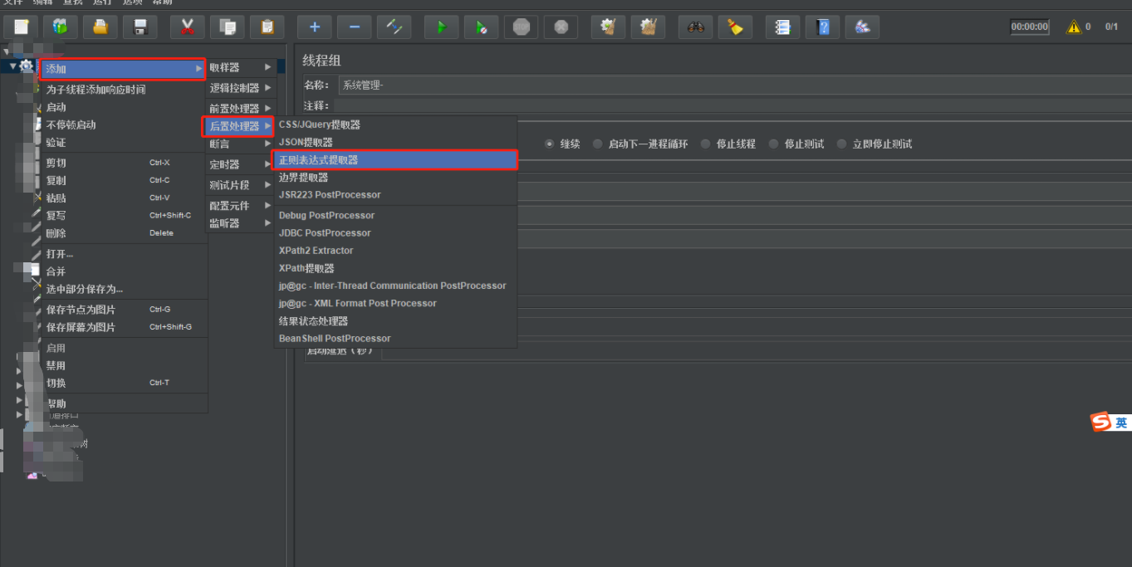Screen dimensions: 1132x567
Task: Click the Copy toolbar icon
Action: point(228,27)
